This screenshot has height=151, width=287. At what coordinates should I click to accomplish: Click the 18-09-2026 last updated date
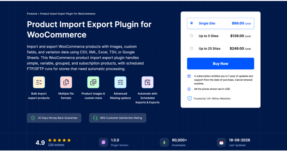(x=239, y=140)
